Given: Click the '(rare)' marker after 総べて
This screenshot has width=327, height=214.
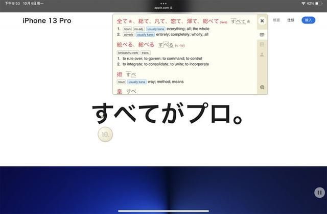Looking at the screenshot, I should pos(223,22).
